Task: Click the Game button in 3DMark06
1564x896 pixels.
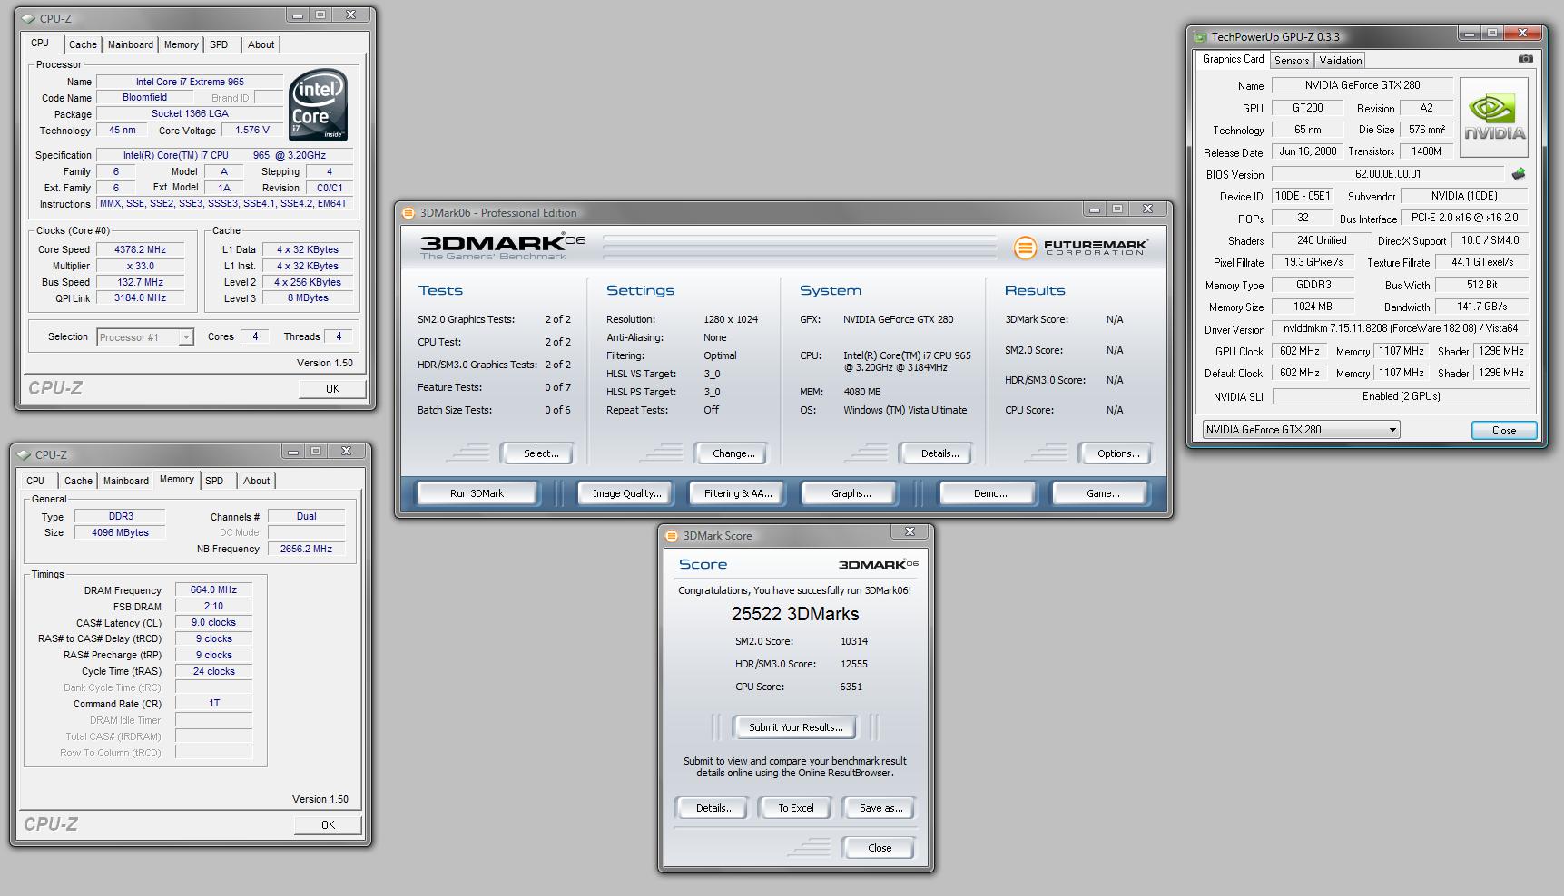Action: point(1102,493)
